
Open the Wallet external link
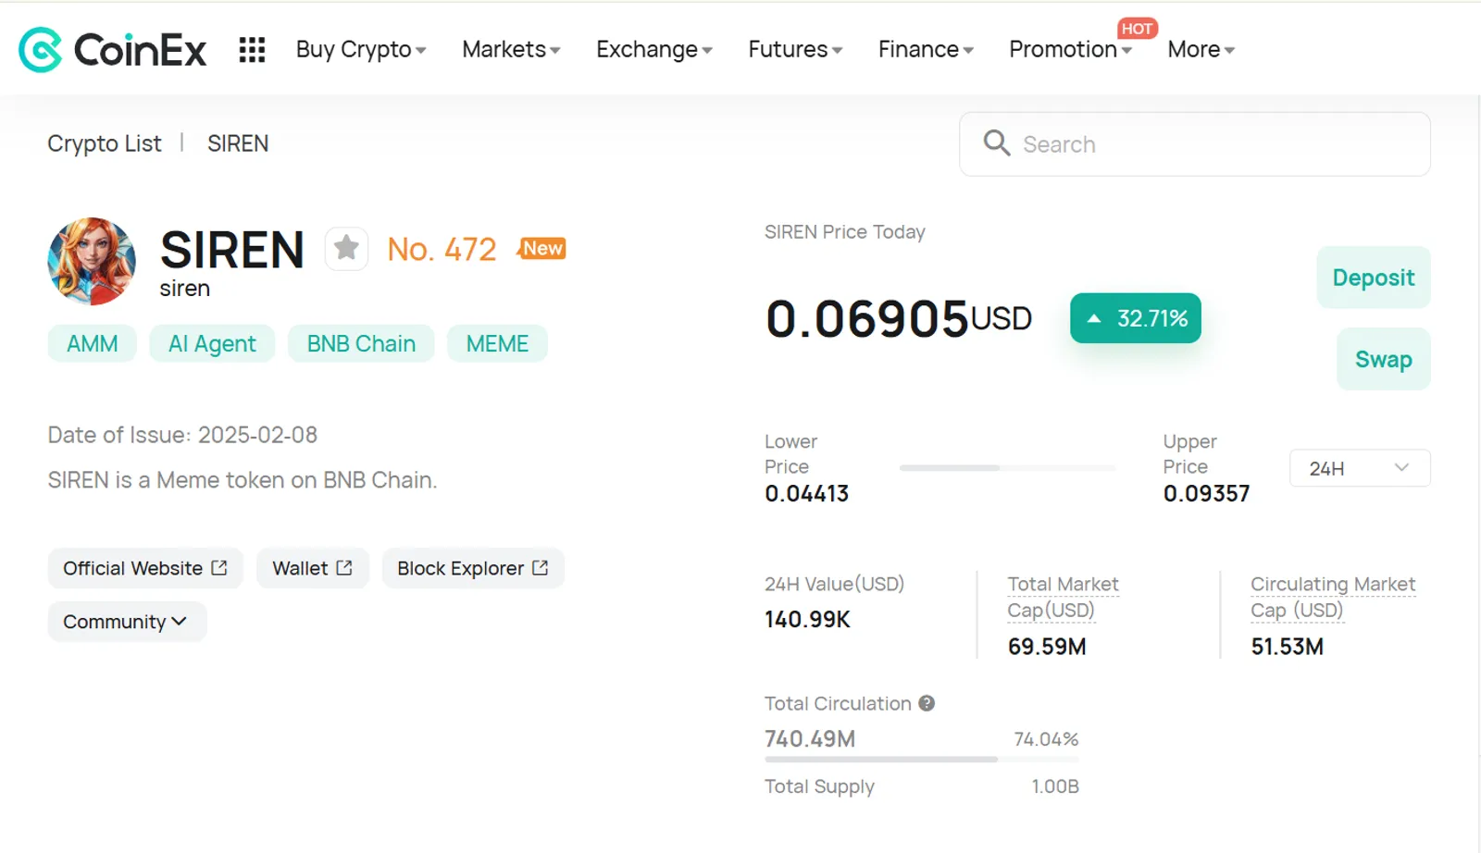coord(313,568)
